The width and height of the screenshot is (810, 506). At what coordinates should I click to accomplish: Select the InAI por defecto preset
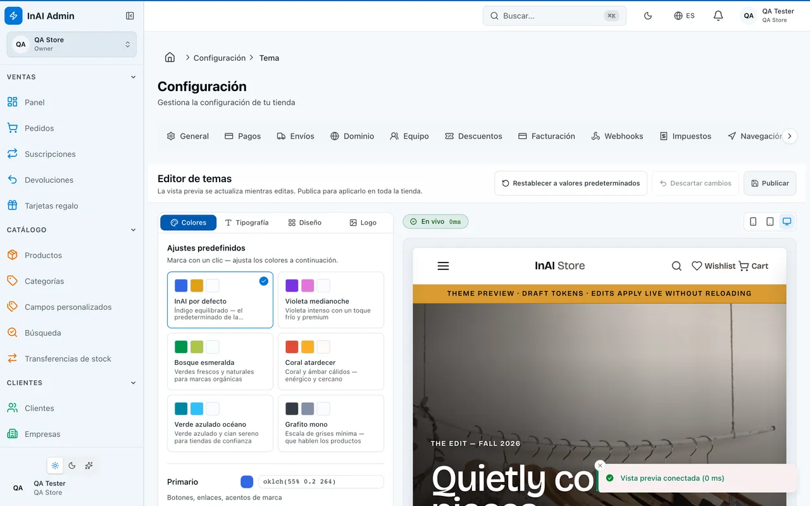(x=220, y=300)
